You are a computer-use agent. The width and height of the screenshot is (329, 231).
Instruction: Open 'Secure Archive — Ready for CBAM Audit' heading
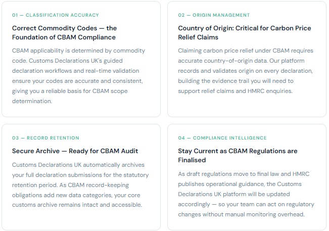click(x=75, y=151)
